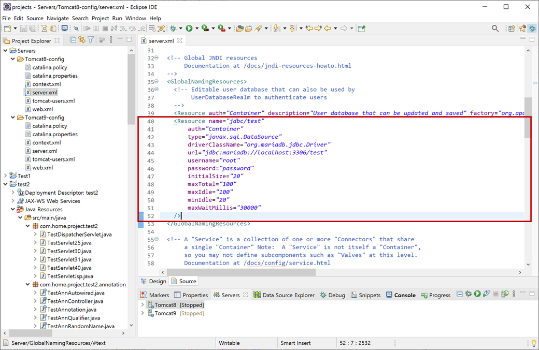Viewport: 539px width, 350px height.
Task: Open Project Explorer filter icon
Action: coord(91,40)
